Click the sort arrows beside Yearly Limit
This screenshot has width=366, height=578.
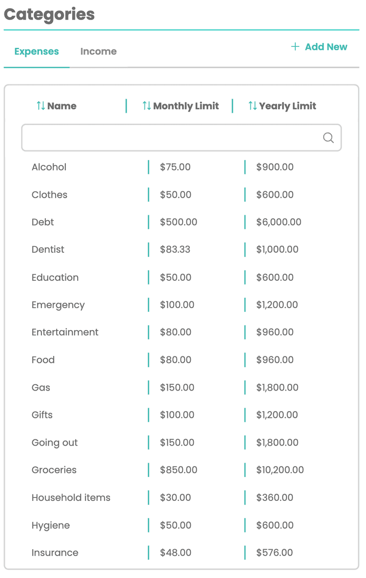(x=252, y=106)
